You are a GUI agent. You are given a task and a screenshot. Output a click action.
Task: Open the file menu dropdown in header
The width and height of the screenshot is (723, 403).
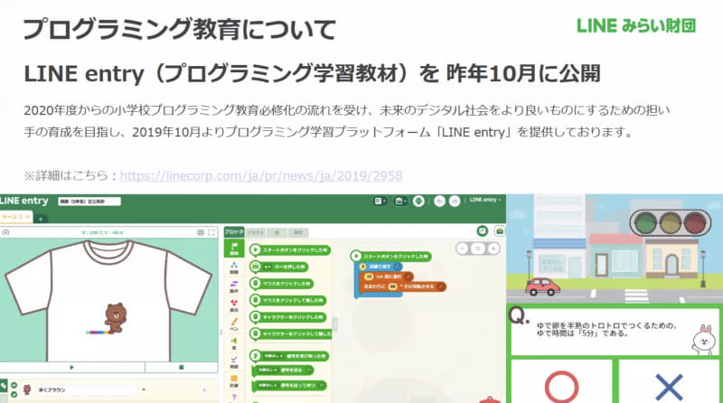380,201
